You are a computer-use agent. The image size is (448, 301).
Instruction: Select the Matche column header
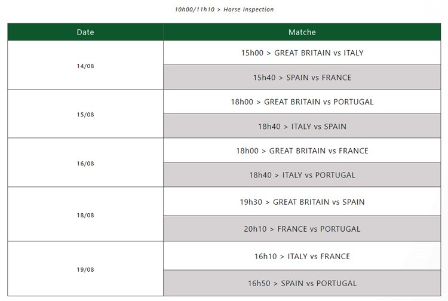coord(302,32)
